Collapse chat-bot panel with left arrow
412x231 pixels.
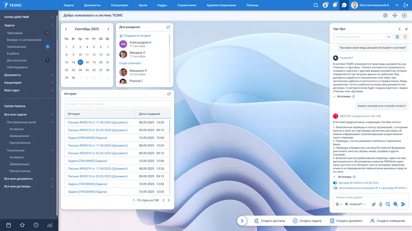click(x=399, y=29)
